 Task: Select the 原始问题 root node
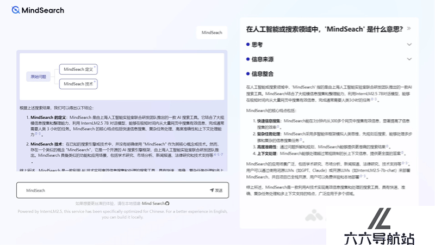pyautogui.click(x=38, y=77)
